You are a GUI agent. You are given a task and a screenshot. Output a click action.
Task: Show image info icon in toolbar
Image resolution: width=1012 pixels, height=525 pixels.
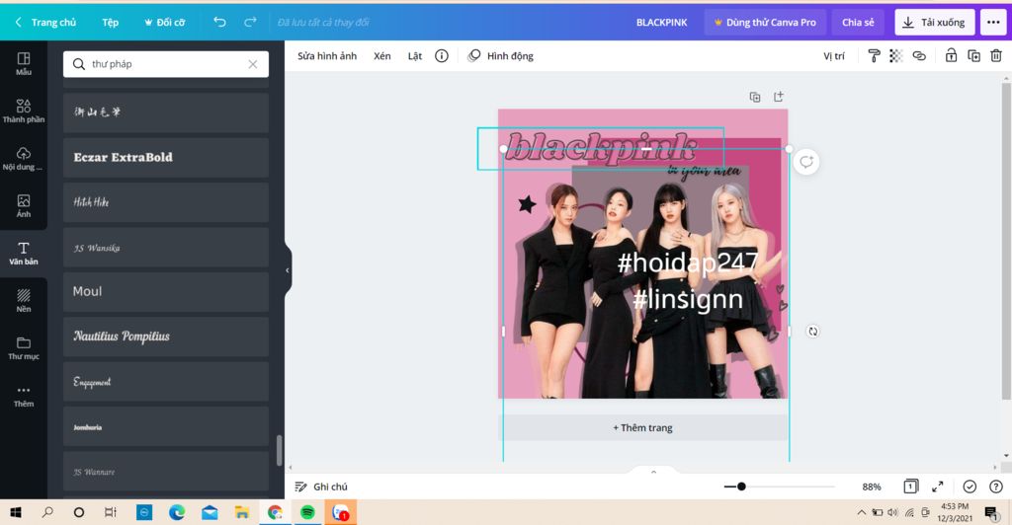click(442, 56)
